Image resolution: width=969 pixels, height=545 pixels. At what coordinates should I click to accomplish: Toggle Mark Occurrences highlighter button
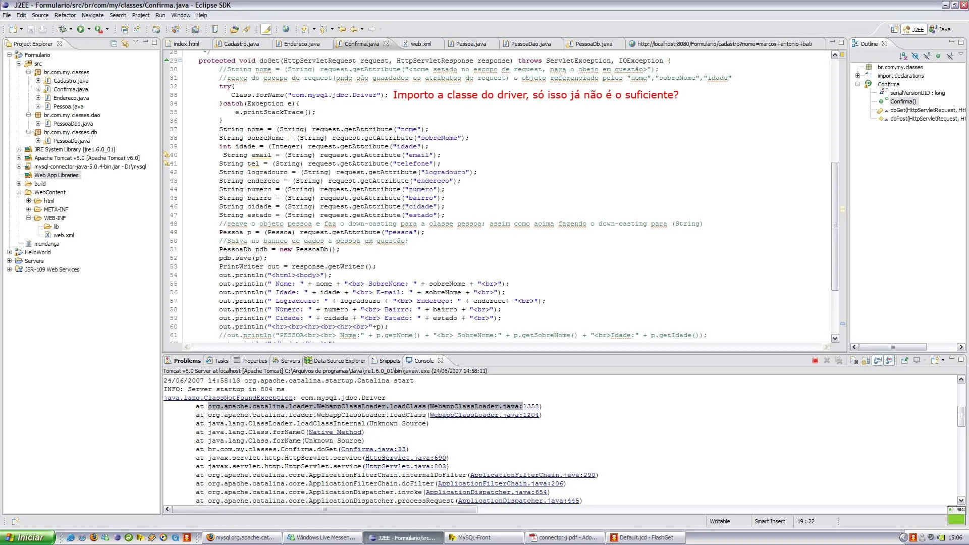tap(266, 29)
